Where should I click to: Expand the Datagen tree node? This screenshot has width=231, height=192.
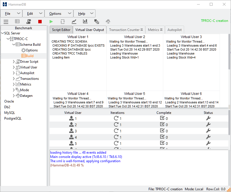coord(14,96)
